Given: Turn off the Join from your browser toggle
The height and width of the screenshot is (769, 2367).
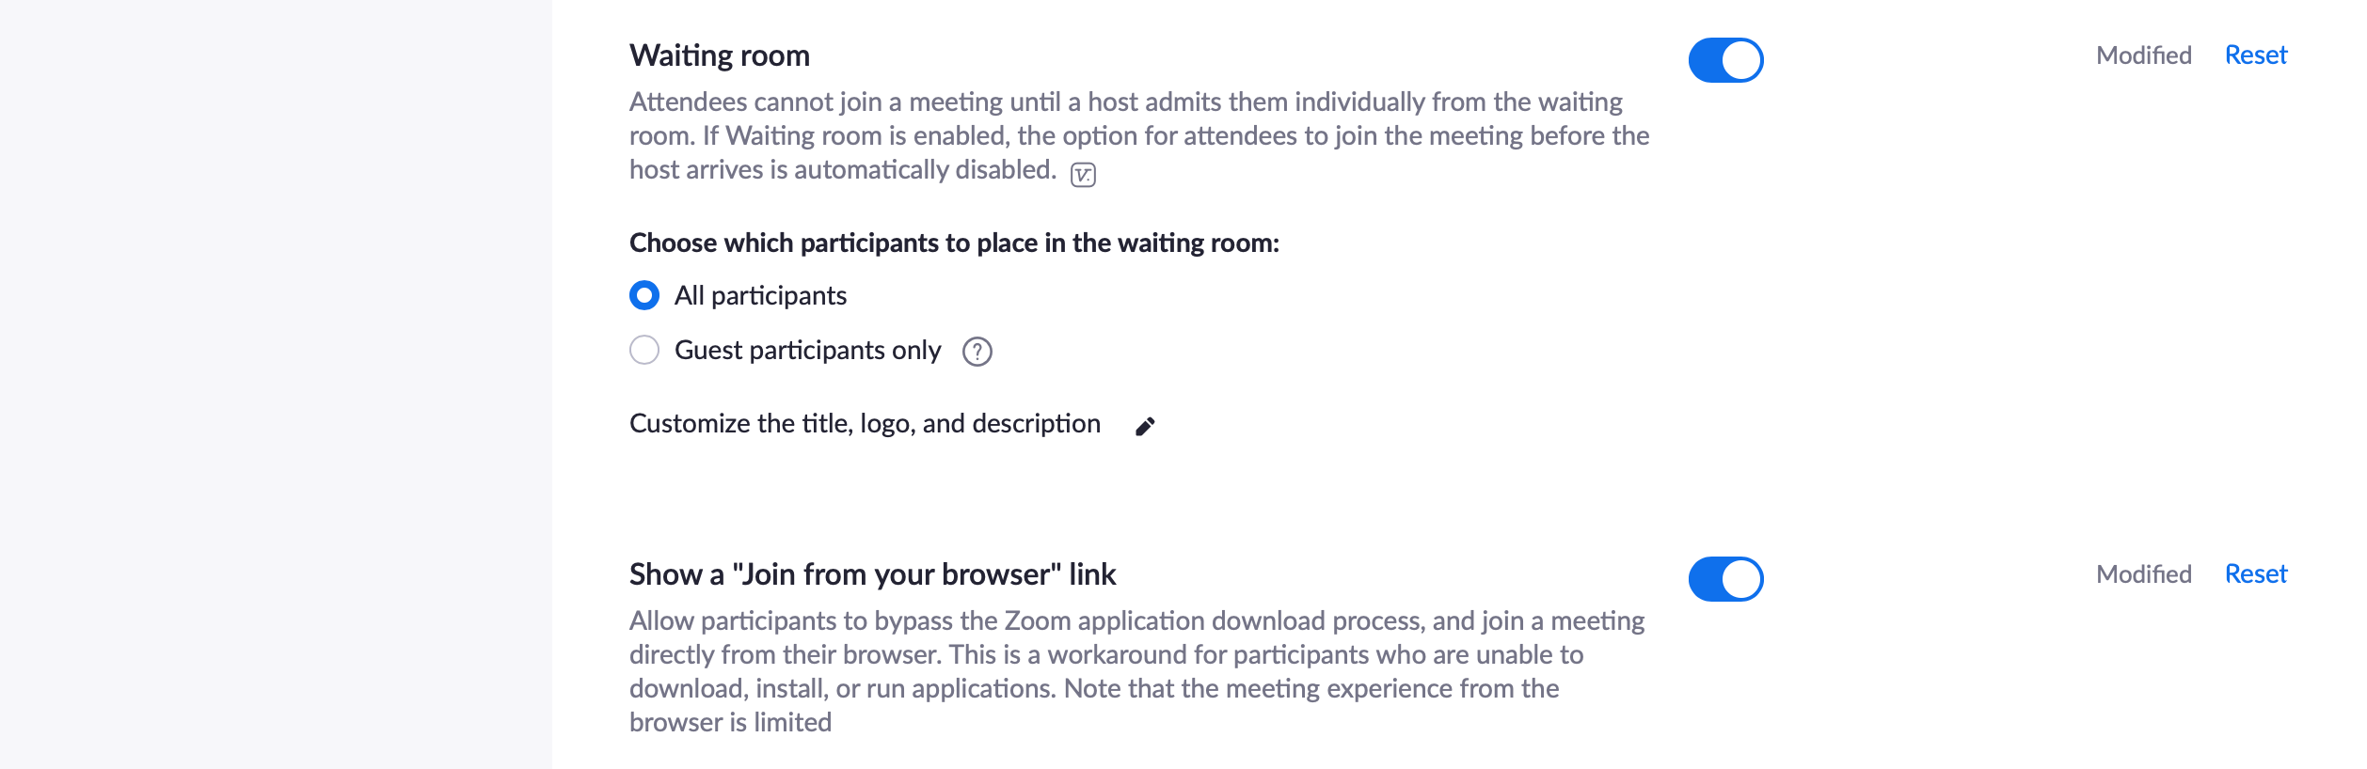Looking at the screenshot, I should click(1727, 577).
